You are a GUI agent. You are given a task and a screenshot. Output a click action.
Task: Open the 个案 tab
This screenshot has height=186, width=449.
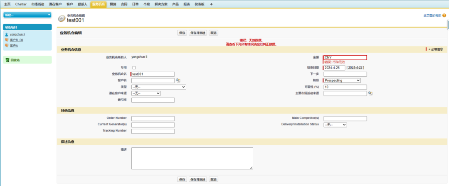[146, 4]
